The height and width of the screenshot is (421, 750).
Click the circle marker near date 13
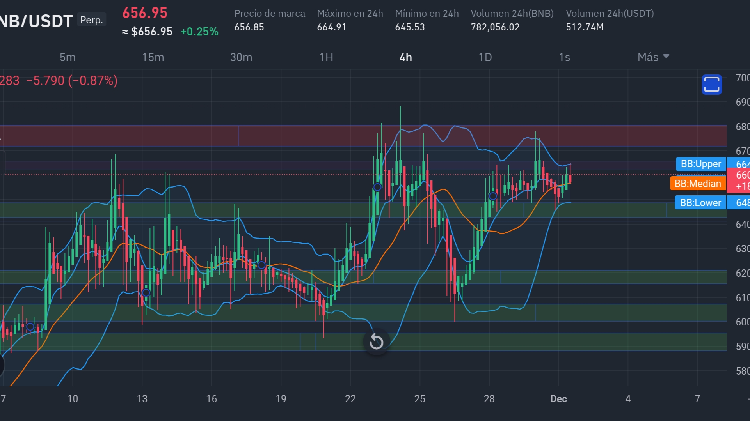146,293
